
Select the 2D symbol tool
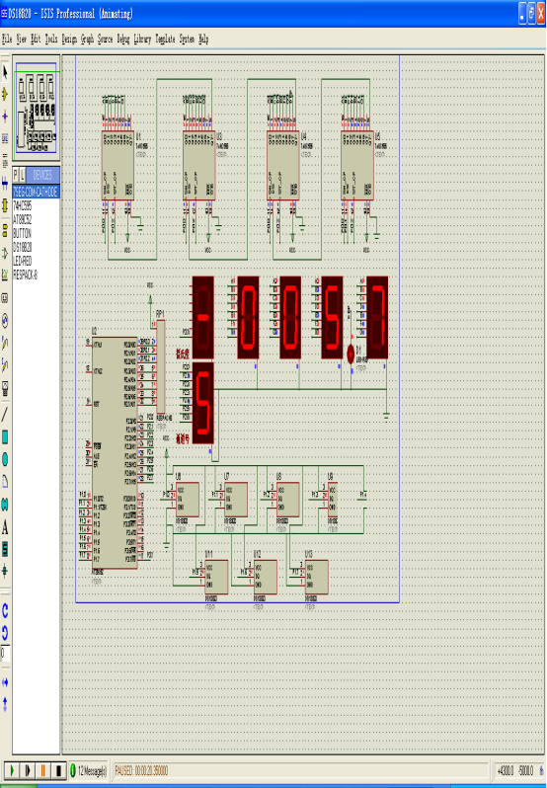(5, 549)
